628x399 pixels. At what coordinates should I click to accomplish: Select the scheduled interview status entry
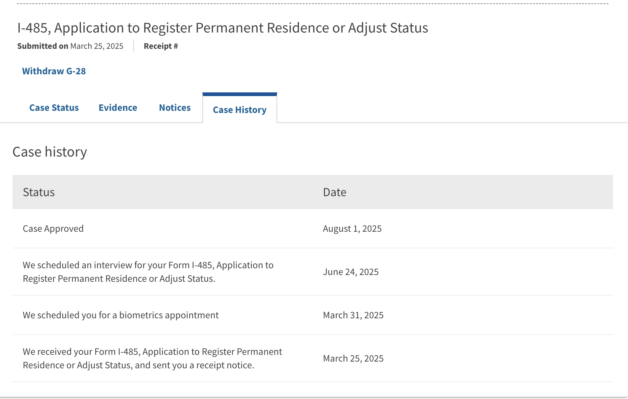148,272
